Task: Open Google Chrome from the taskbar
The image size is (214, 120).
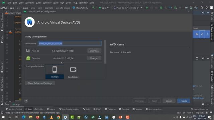Action: pos(59,117)
